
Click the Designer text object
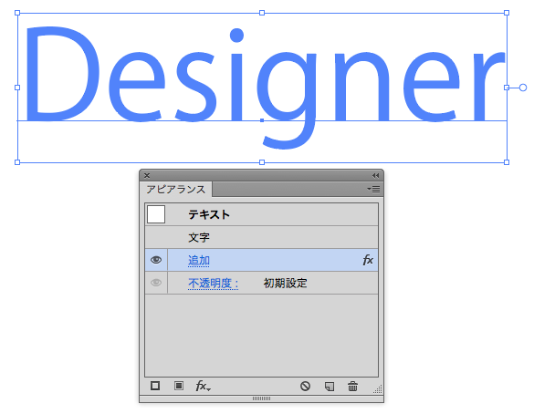(263, 87)
